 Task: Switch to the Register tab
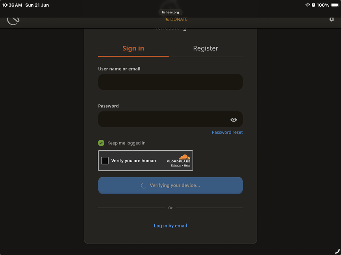pyautogui.click(x=206, y=48)
